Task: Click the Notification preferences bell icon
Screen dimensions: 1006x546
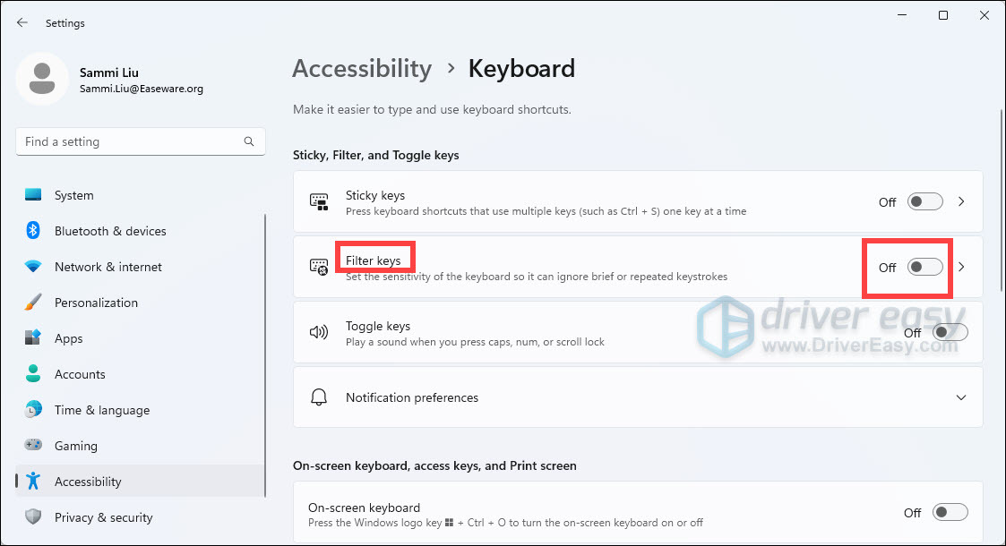Action: [318, 397]
